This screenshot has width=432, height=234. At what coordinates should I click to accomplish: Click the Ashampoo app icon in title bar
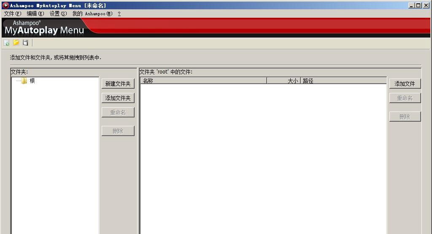(x=5, y=5)
